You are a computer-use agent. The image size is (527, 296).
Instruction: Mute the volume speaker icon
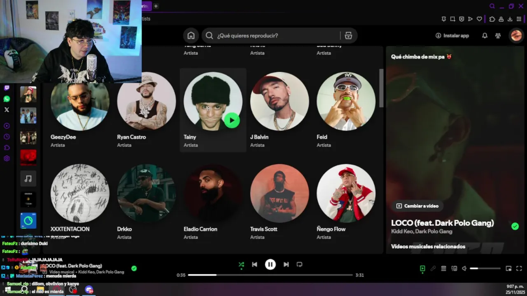pyautogui.click(x=464, y=268)
